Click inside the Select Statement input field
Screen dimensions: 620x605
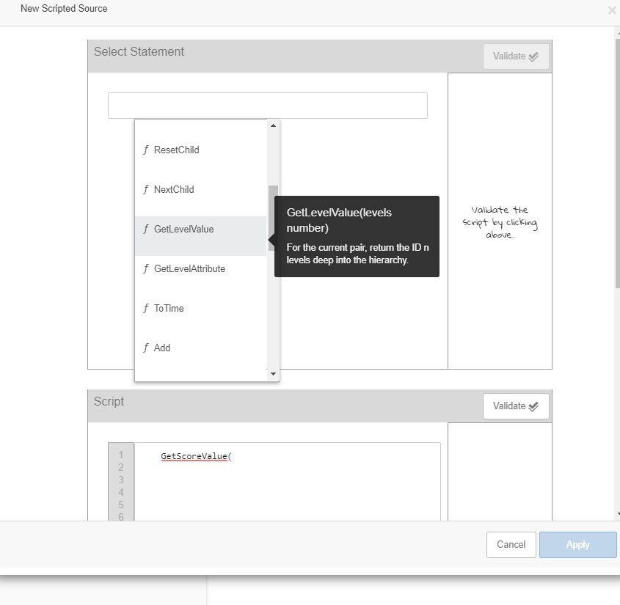[267, 106]
